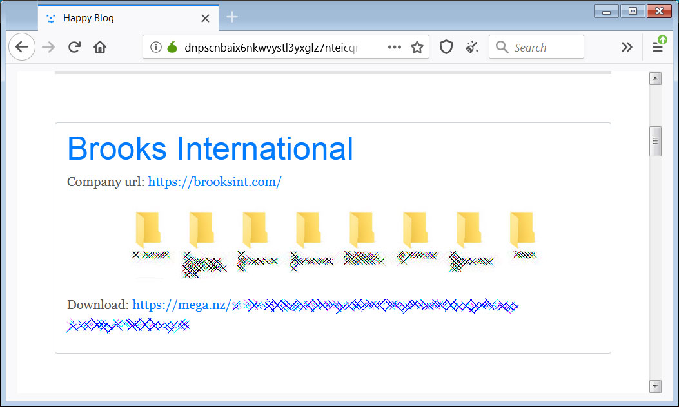
Task: Go back using the back arrow button
Action: coord(22,47)
